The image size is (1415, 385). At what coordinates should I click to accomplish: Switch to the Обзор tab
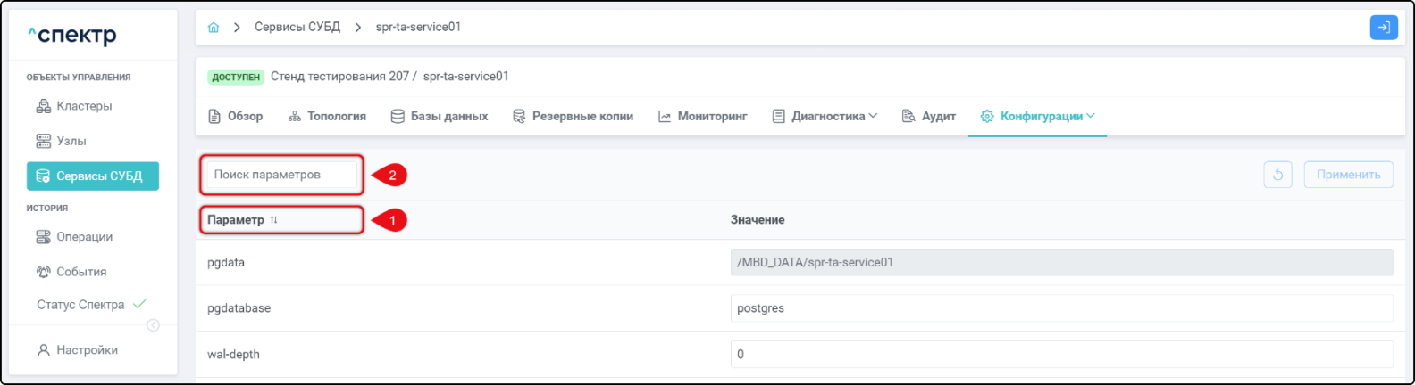(x=236, y=117)
